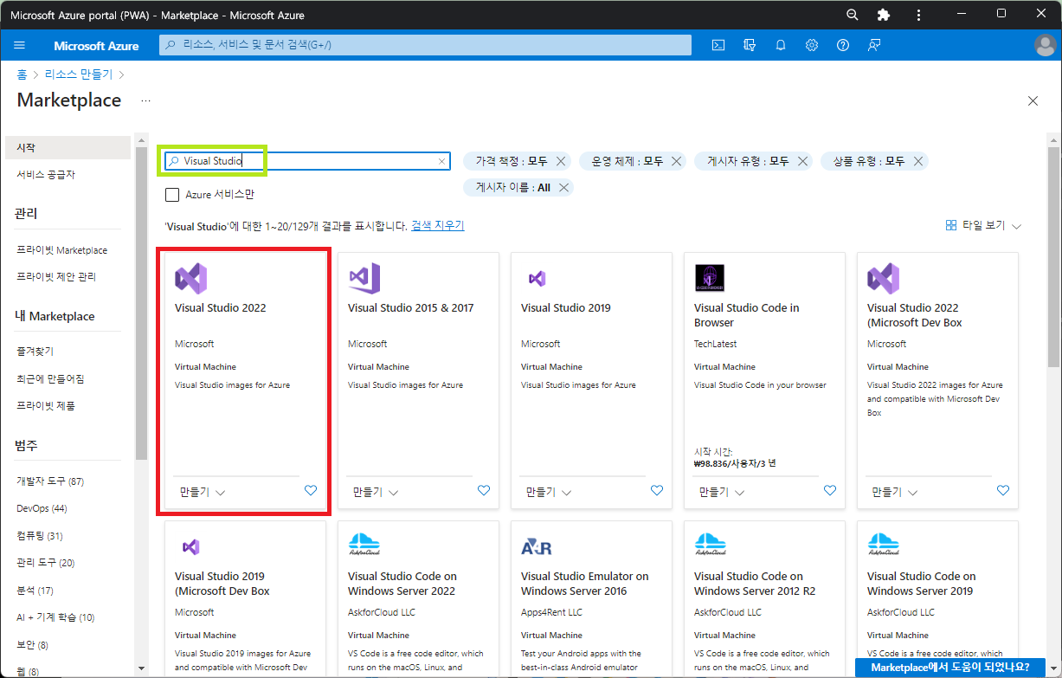Open Visual Studio Code on Windows Server 2022
This screenshot has height=678, width=1062.
click(402, 584)
